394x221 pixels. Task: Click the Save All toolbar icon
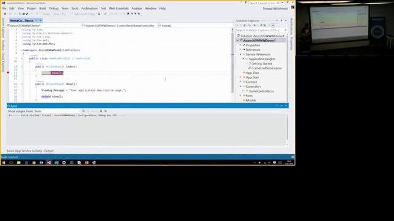click(x=27, y=14)
